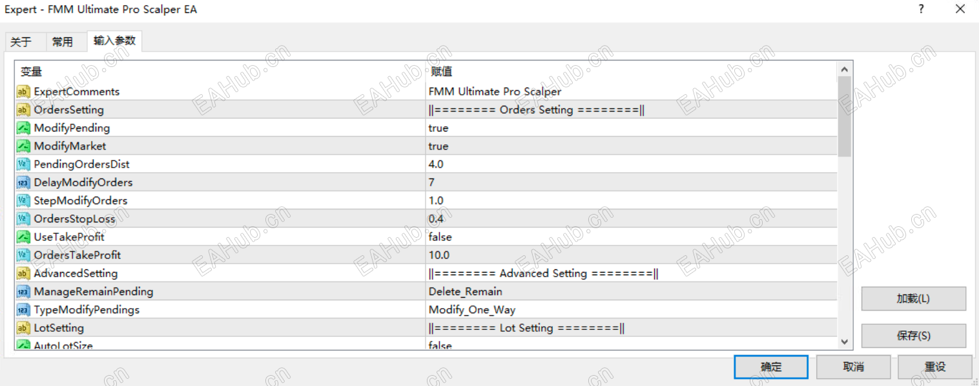Click the string icon beside OrdersSetting

(24, 110)
